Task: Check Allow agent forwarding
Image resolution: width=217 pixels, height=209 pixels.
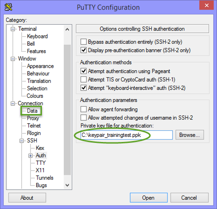Action: (84, 109)
